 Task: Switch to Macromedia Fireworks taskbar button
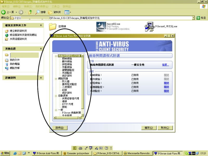click(x=138, y=153)
